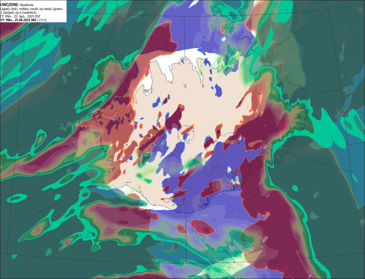Viewport: 365px width, 279px height.
Task: Select the 'IT: Mán.. 25. ágú.. 2025 03Z' text
Action: coord(20,16)
